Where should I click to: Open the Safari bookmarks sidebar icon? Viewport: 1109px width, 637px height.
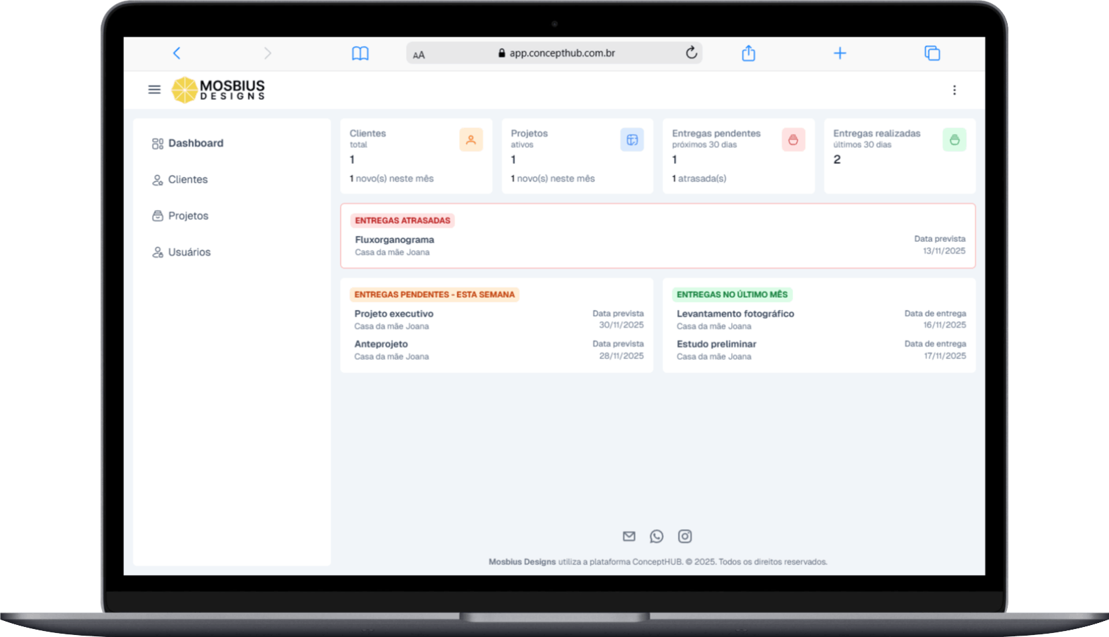pos(360,53)
